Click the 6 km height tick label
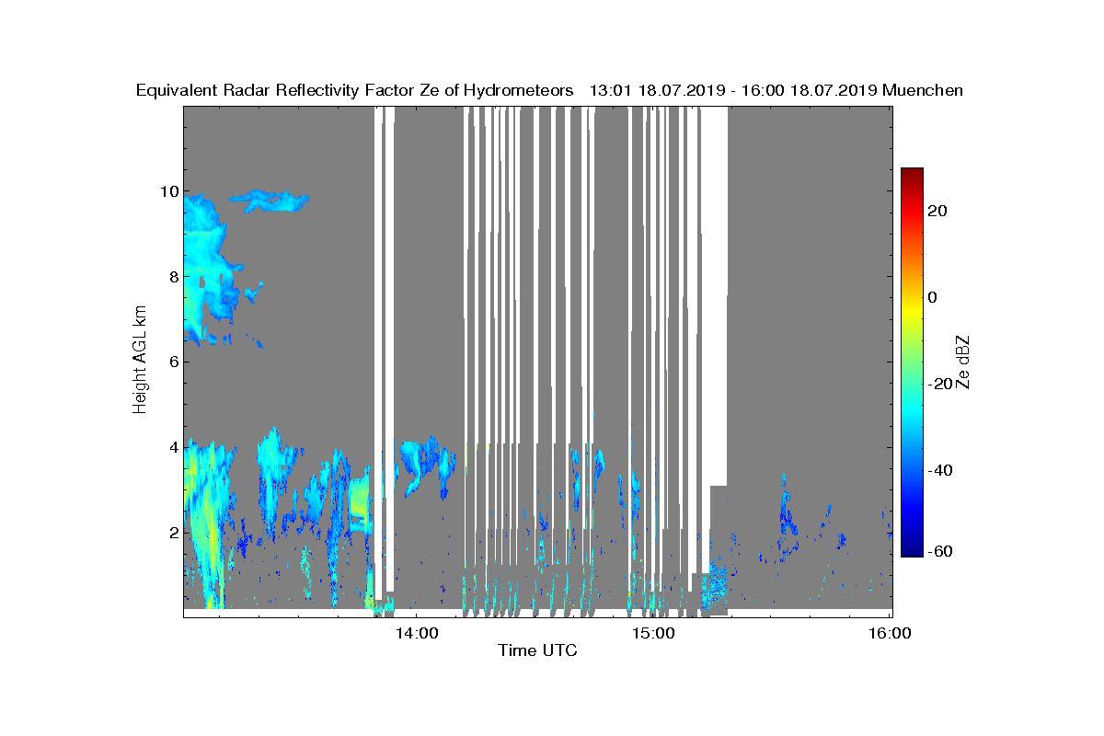This screenshot has width=1104, height=736. pos(171,362)
